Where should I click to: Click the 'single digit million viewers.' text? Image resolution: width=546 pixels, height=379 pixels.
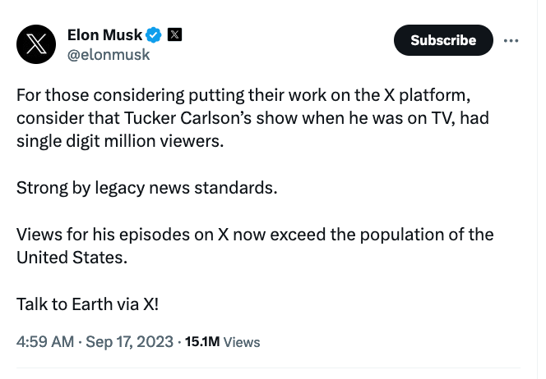point(120,141)
